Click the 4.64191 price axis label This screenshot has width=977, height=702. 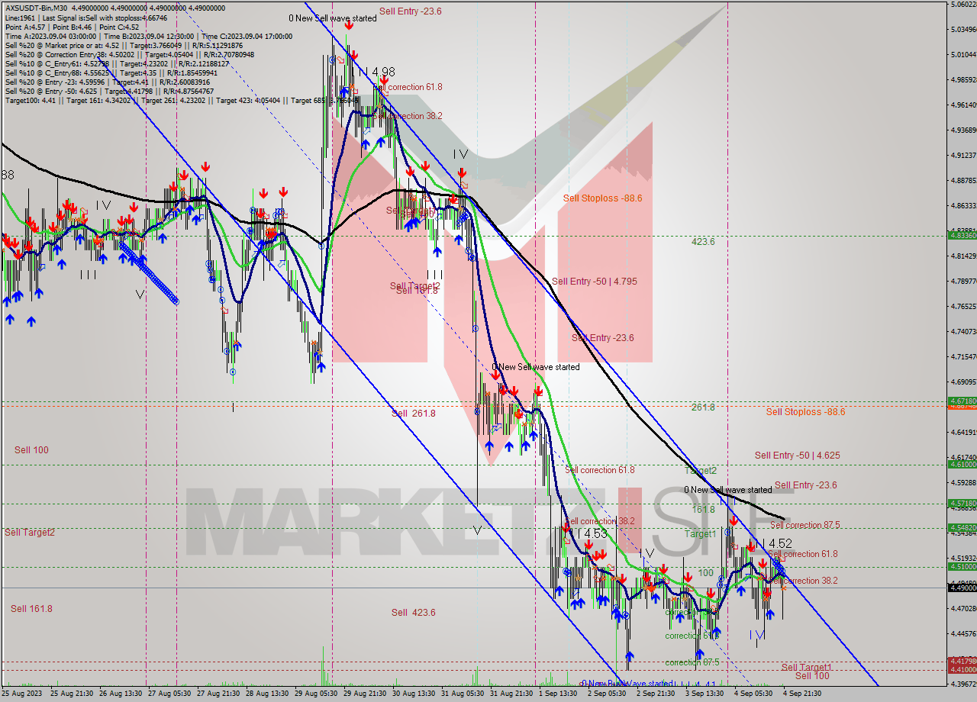point(963,432)
